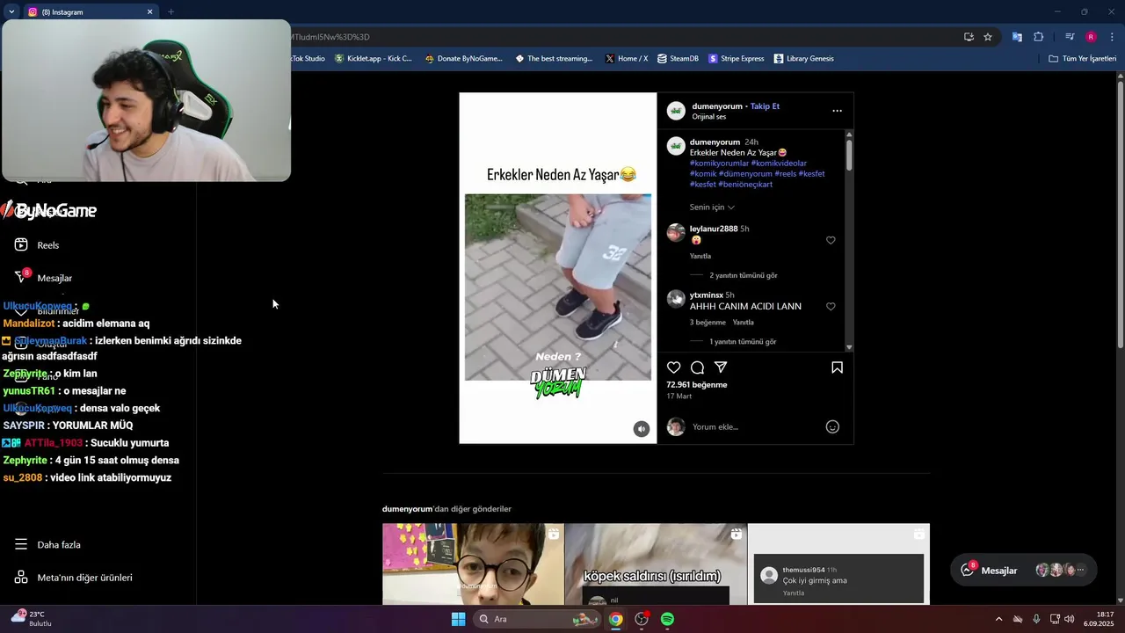Save the post with the bookmark icon
The height and width of the screenshot is (633, 1125).
[x=837, y=367]
